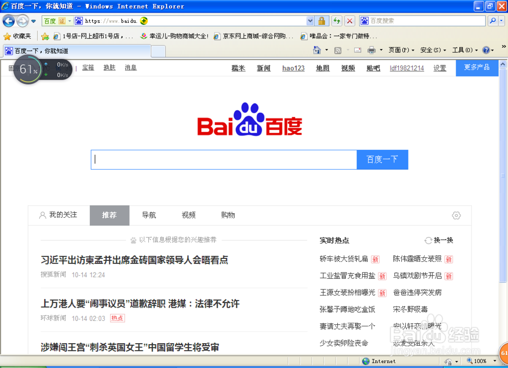Click the red Stop loading icon
The width and height of the screenshot is (508, 368).
(350, 21)
